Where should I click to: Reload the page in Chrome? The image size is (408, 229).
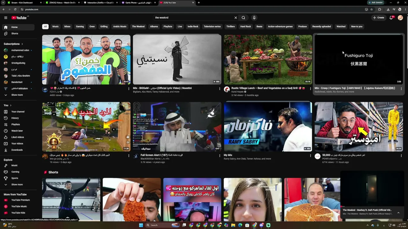15,9
